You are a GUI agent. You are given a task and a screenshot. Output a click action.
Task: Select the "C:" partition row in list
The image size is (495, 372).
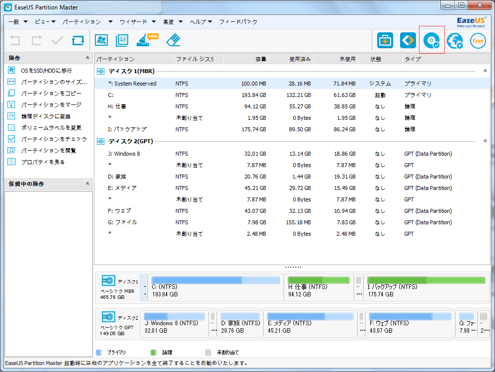click(x=292, y=94)
